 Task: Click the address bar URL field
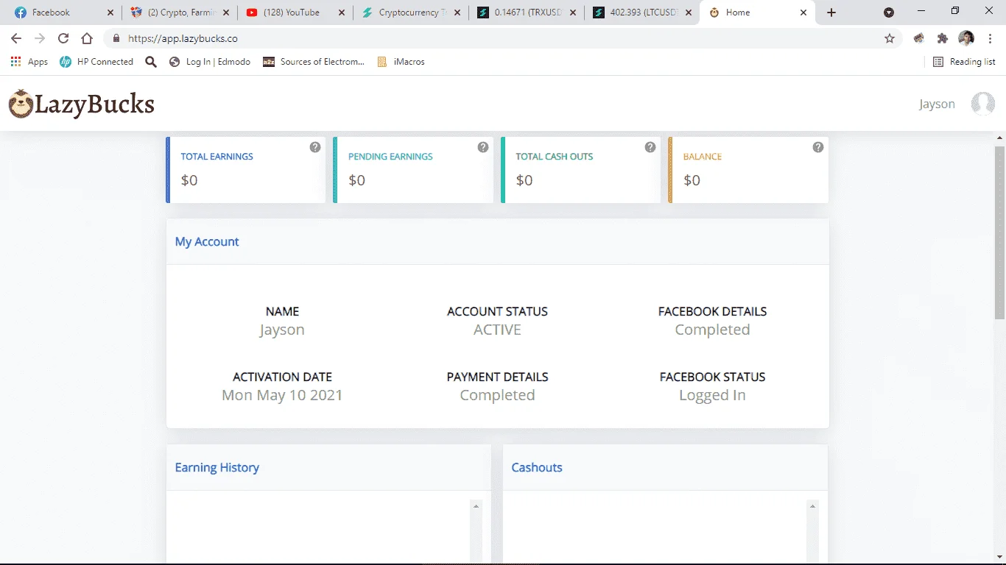[x=501, y=38]
